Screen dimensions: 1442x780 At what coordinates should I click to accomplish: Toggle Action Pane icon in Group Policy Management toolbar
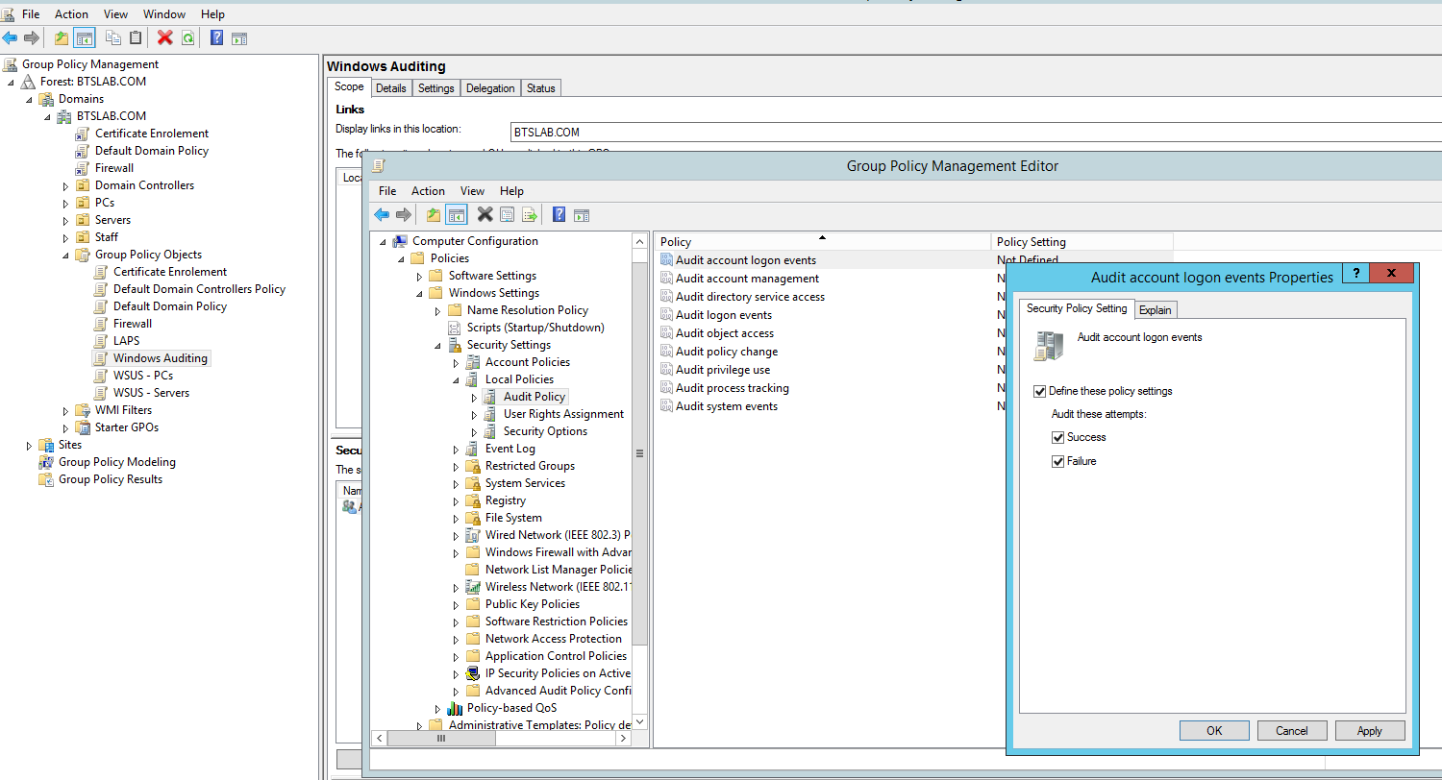(239, 37)
